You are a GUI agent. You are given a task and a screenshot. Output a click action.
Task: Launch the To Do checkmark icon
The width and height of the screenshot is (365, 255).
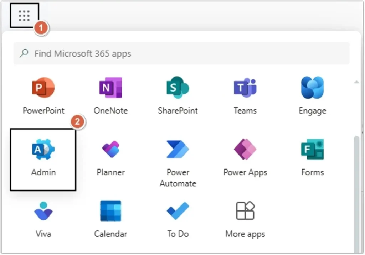178,211
